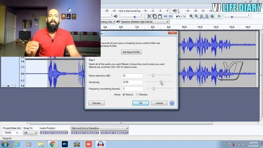The width and height of the screenshot is (263, 148).
Task: Select the Residue noise radio button
Action: (137, 95)
